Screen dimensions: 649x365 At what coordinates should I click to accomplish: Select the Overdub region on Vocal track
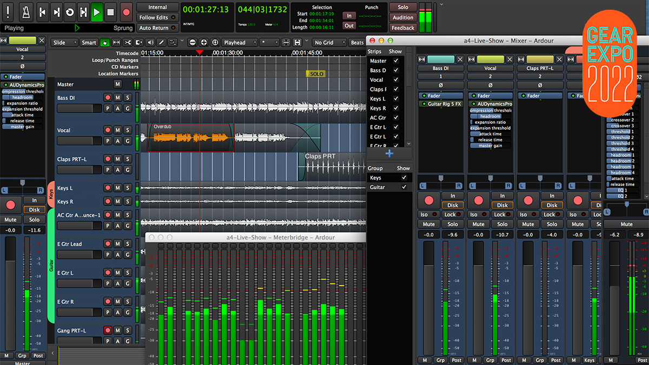tap(190, 138)
